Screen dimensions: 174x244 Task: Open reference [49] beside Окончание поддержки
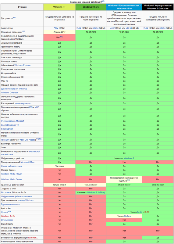23,31
